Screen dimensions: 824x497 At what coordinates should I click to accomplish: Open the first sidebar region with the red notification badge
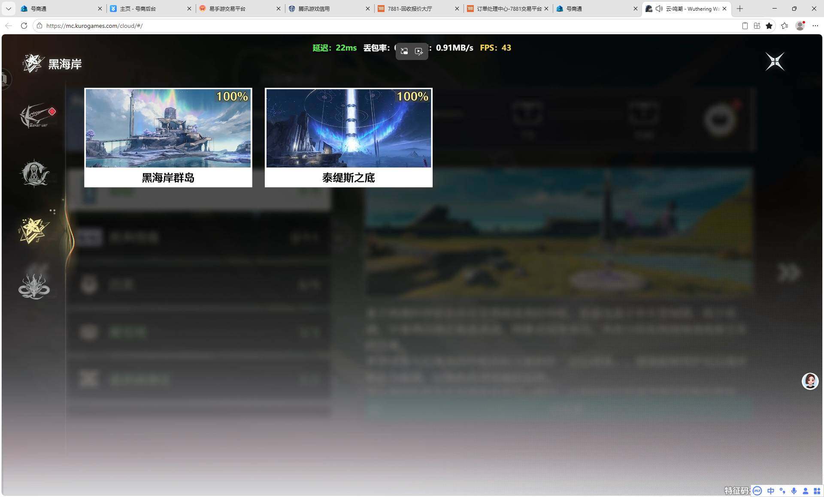[35, 116]
